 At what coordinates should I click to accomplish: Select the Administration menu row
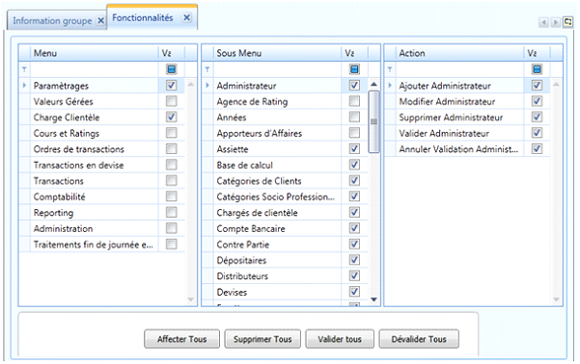tap(102, 228)
